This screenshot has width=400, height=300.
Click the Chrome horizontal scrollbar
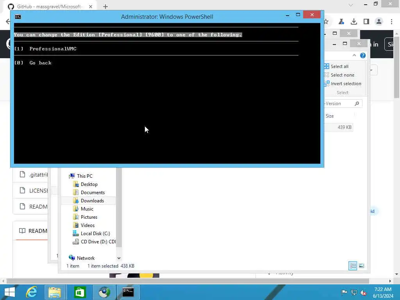click(x=188, y=281)
